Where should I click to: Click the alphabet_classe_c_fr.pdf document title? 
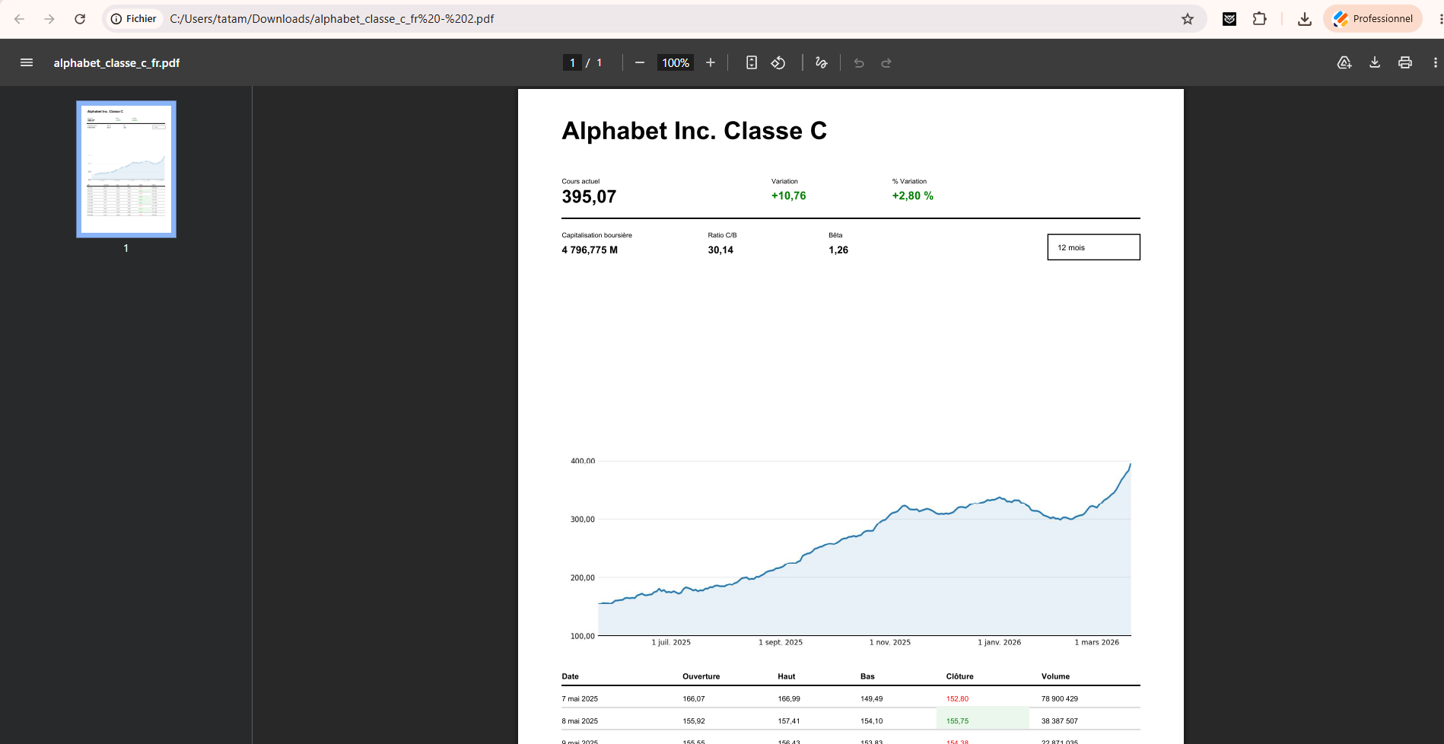[x=116, y=63]
